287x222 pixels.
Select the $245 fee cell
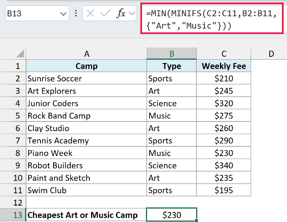click(224, 91)
